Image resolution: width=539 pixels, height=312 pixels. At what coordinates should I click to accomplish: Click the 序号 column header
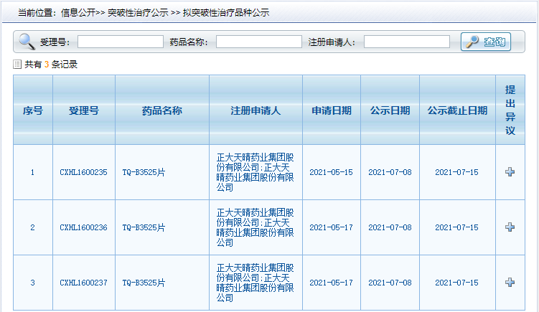coord(33,110)
